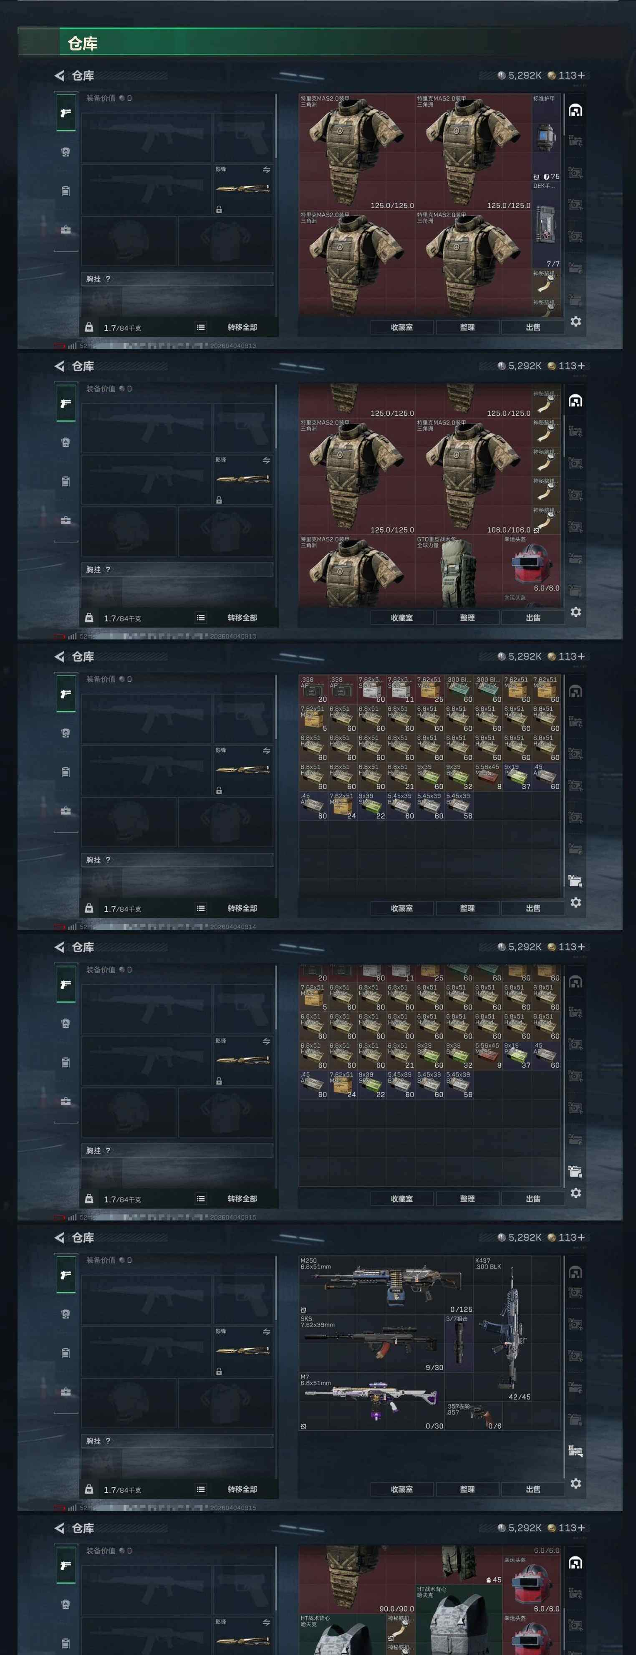
Task: Click the red 幸运头盔 helmet showing 6.0/6.0
Action: click(532, 565)
